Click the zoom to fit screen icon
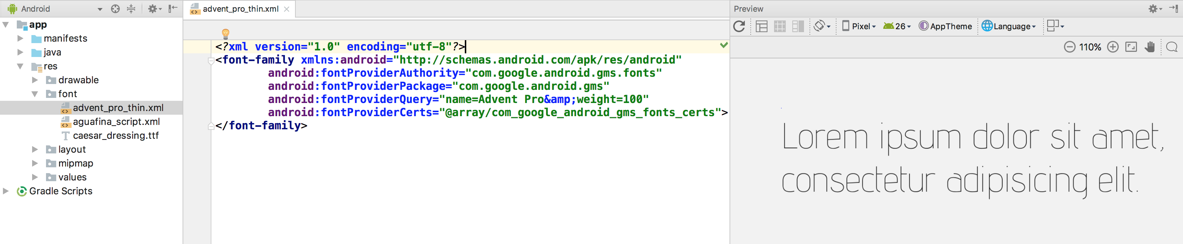 tap(1131, 47)
